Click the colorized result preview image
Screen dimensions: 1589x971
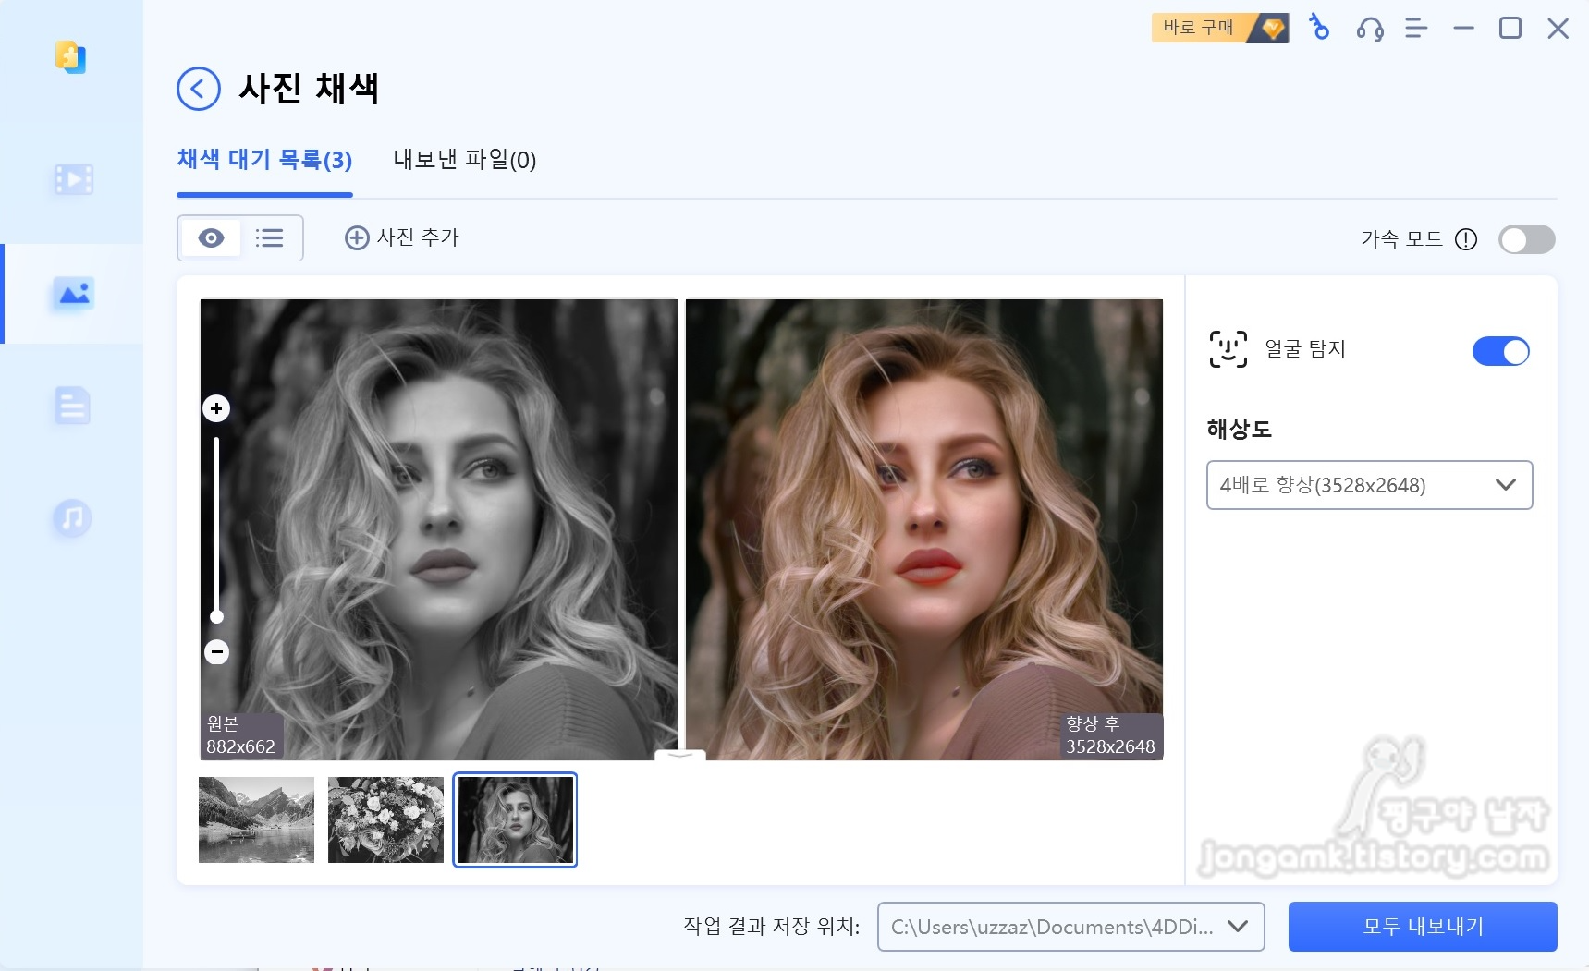pos(923,529)
